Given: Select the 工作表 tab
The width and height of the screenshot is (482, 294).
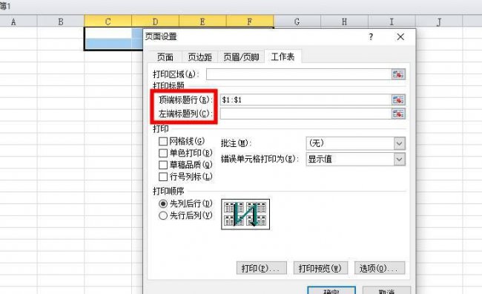Looking at the screenshot, I should click(x=283, y=56).
